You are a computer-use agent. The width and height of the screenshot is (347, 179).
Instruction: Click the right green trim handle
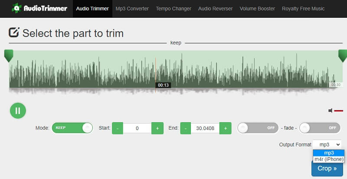click(x=342, y=55)
